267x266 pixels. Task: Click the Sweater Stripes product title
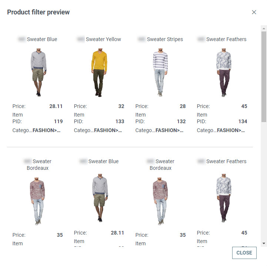pyautogui.click(x=165, y=39)
